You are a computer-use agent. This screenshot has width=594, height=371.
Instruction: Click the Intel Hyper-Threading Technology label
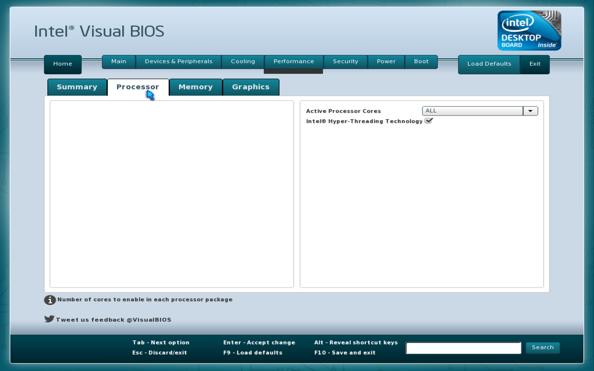pos(364,121)
